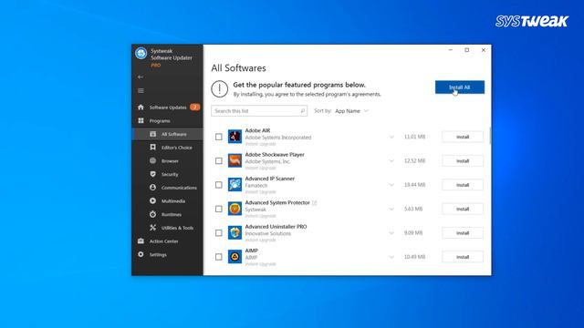Viewport: 584px width, 328px height.
Task: Click the Search this list field
Action: click(259, 111)
